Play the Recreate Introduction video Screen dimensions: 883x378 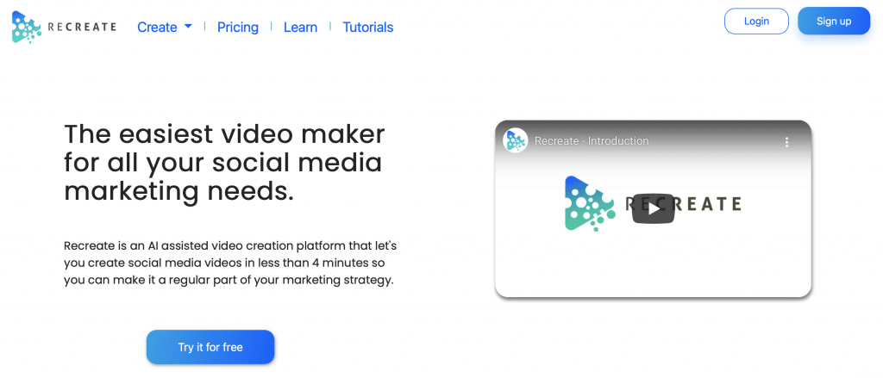[x=654, y=208]
